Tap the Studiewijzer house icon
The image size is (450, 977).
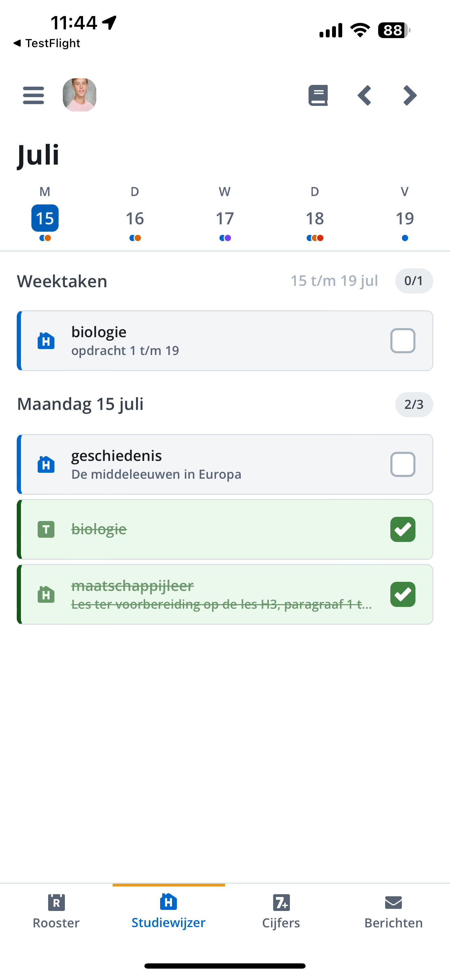tap(168, 902)
